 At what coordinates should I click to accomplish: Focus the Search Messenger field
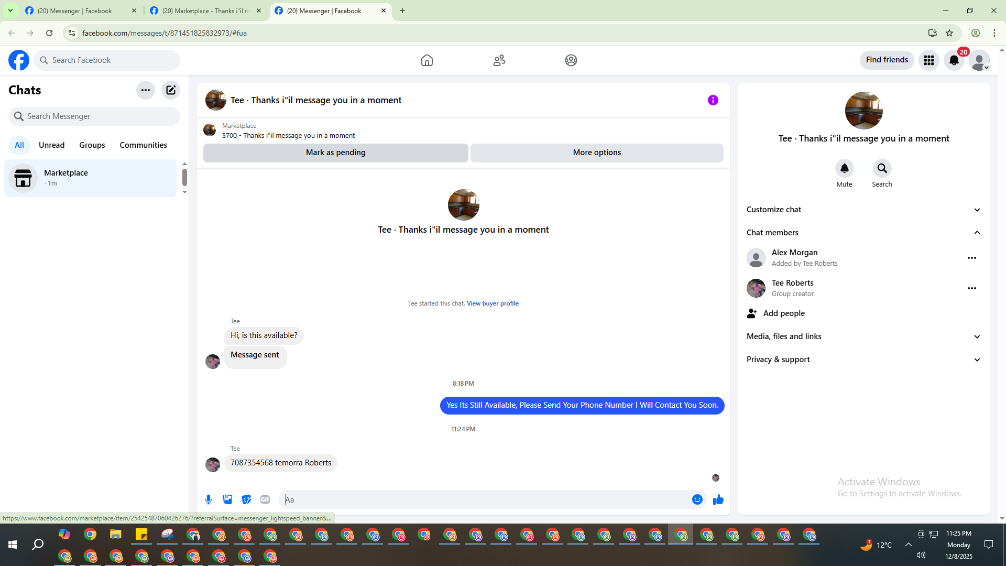tap(94, 116)
